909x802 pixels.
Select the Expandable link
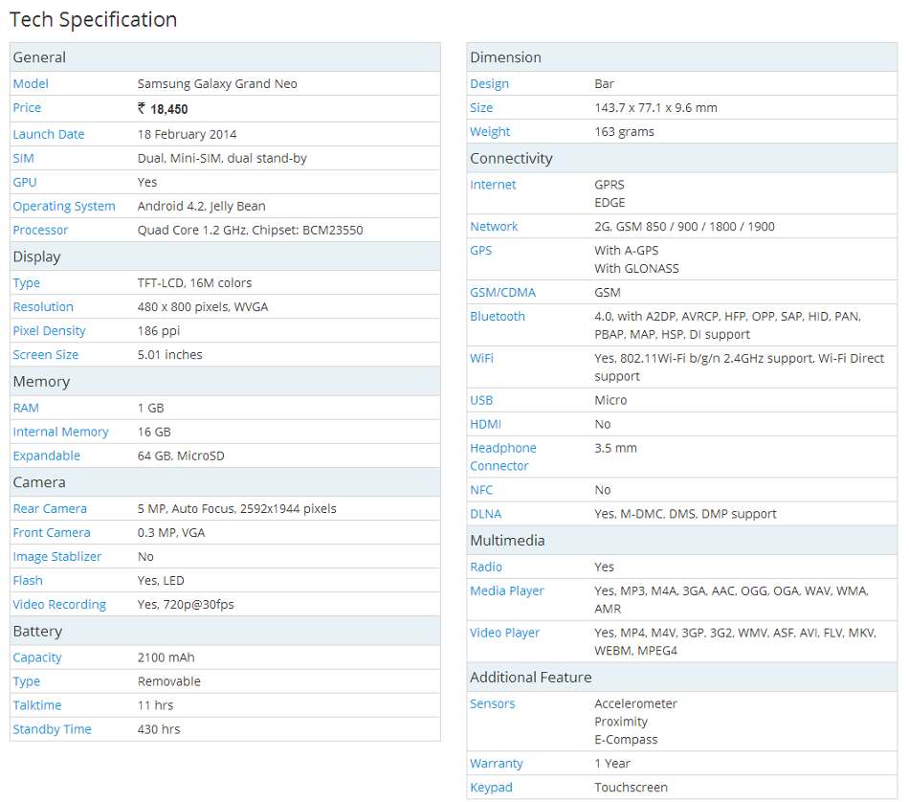point(47,456)
